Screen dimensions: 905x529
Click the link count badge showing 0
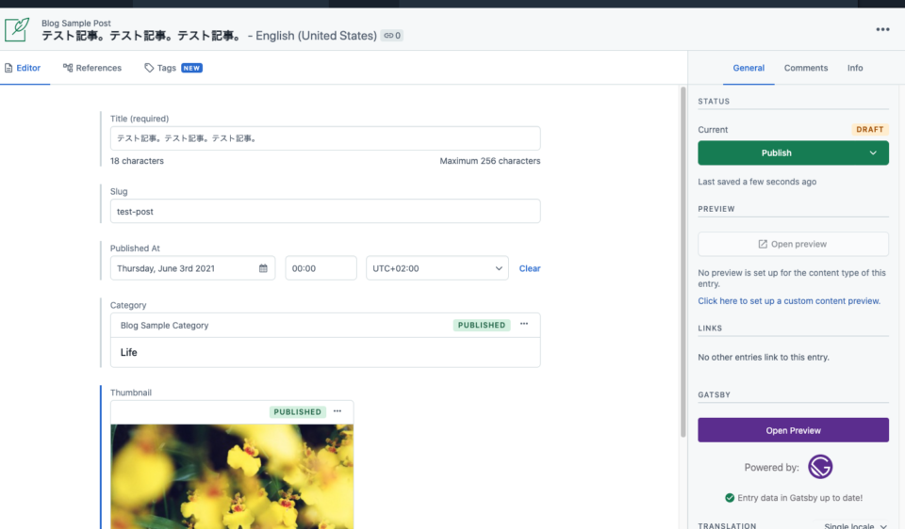point(392,36)
